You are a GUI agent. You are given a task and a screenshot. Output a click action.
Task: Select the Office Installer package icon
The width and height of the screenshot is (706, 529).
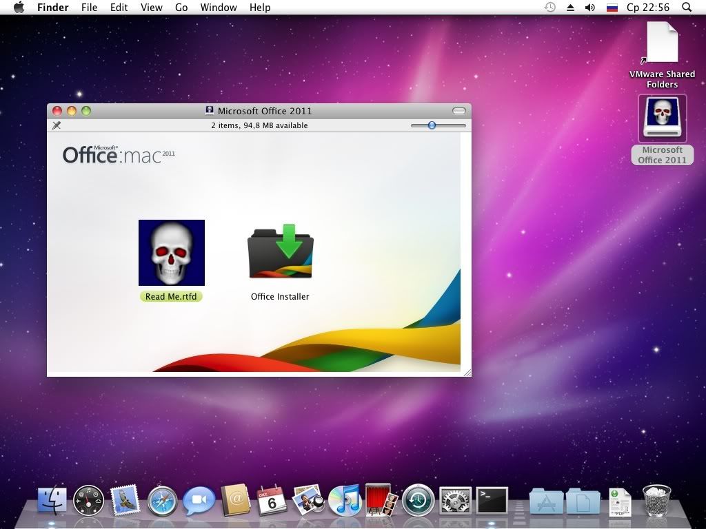281,252
